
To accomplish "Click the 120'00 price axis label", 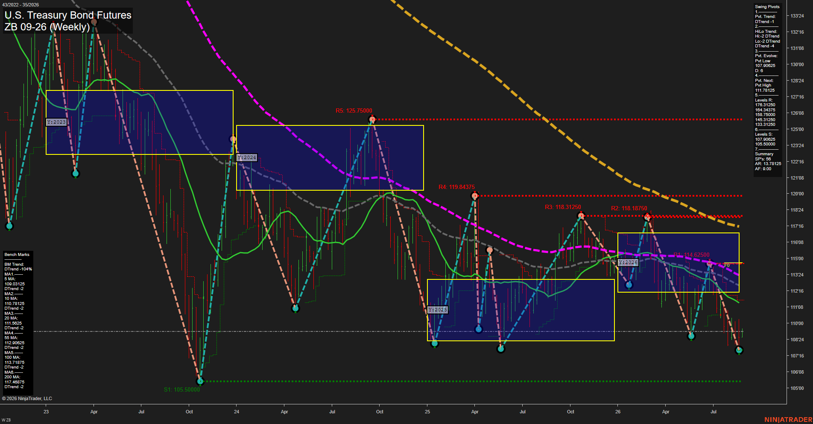I will [x=797, y=194].
